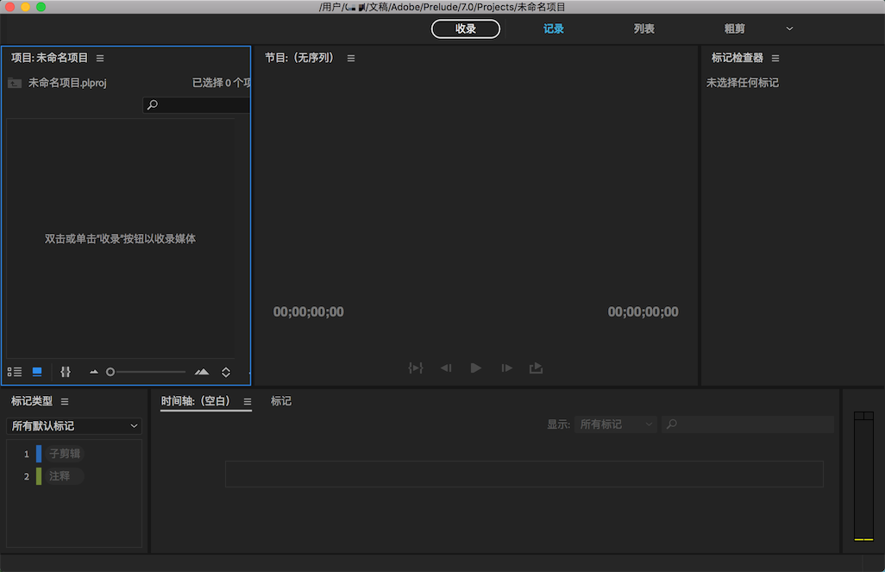The height and width of the screenshot is (572, 885).
Task: Click the 子剪辑 marker button
Action: 65,454
